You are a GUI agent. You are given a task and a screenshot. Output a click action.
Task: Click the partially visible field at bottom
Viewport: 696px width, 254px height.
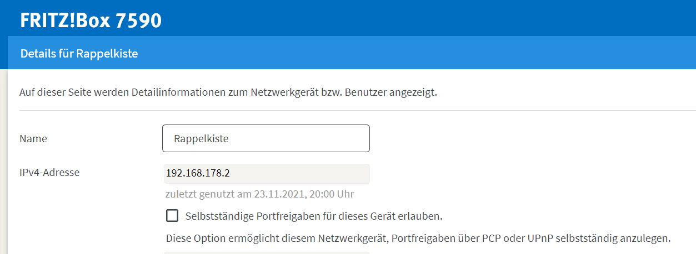click(x=267, y=252)
